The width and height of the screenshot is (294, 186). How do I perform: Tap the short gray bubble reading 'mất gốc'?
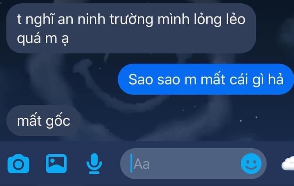44,121
